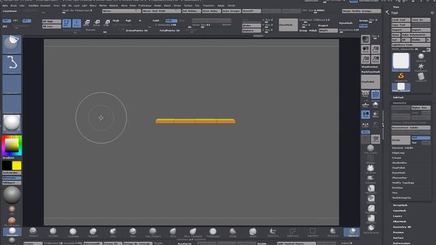Expand the Modify Topology subsection

(403, 183)
